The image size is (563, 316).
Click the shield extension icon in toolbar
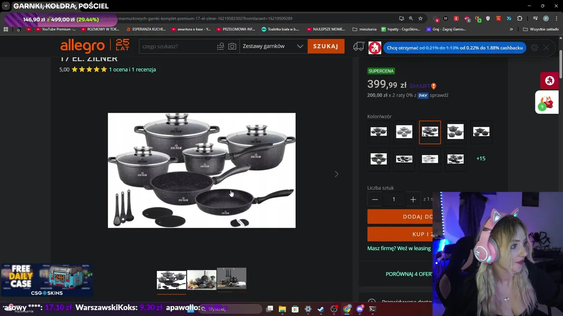point(488,18)
